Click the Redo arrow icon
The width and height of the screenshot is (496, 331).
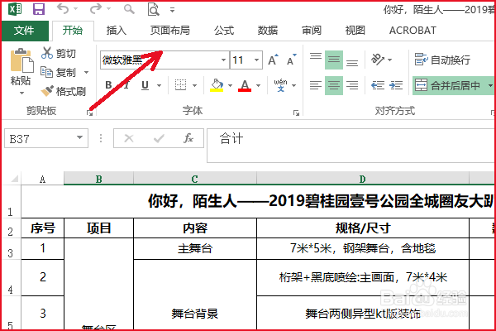click(96, 9)
